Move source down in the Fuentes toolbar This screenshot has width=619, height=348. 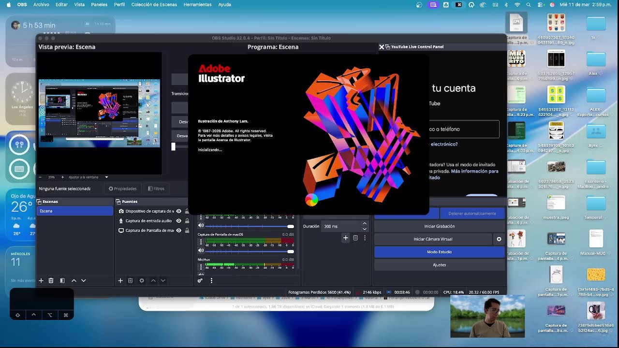coord(163,280)
